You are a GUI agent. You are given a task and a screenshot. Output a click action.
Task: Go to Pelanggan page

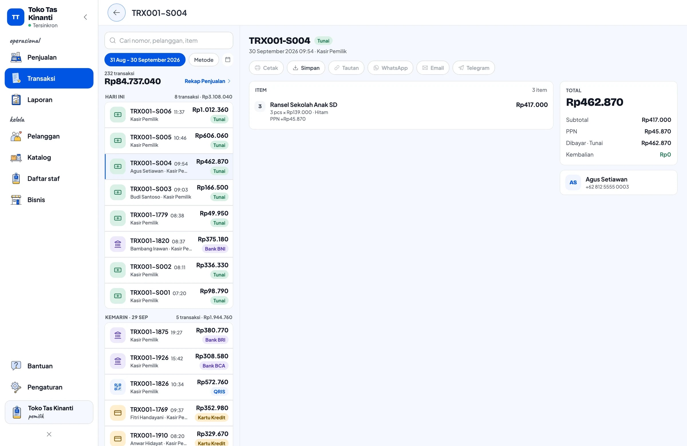[49, 136]
